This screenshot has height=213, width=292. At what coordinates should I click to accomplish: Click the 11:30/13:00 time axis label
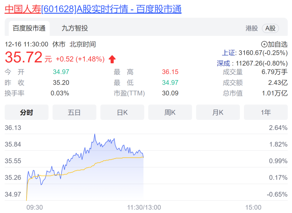(144, 207)
